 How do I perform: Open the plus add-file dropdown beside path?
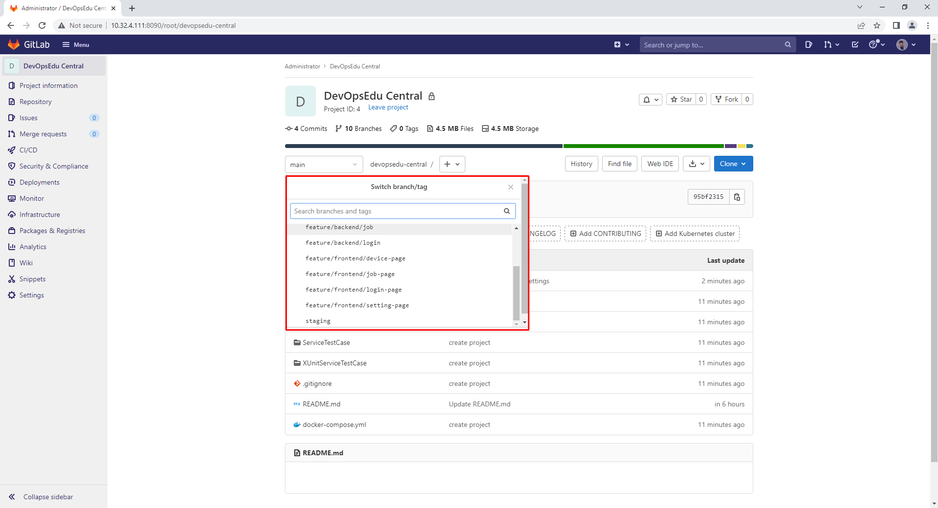pos(452,164)
